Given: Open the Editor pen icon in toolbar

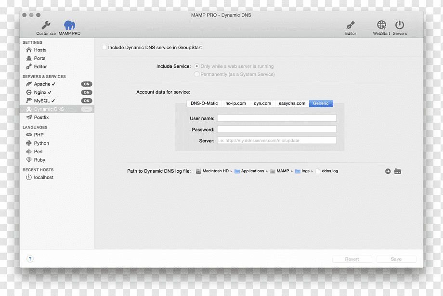Looking at the screenshot, I should coord(351,25).
